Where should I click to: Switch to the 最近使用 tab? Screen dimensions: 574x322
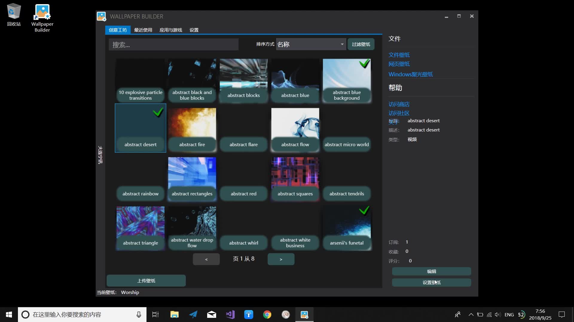point(143,30)
